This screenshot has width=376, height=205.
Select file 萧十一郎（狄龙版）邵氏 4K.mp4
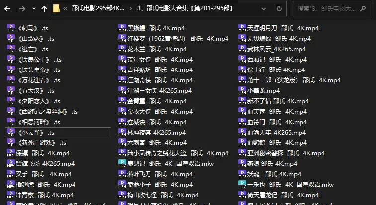(294, 80)
